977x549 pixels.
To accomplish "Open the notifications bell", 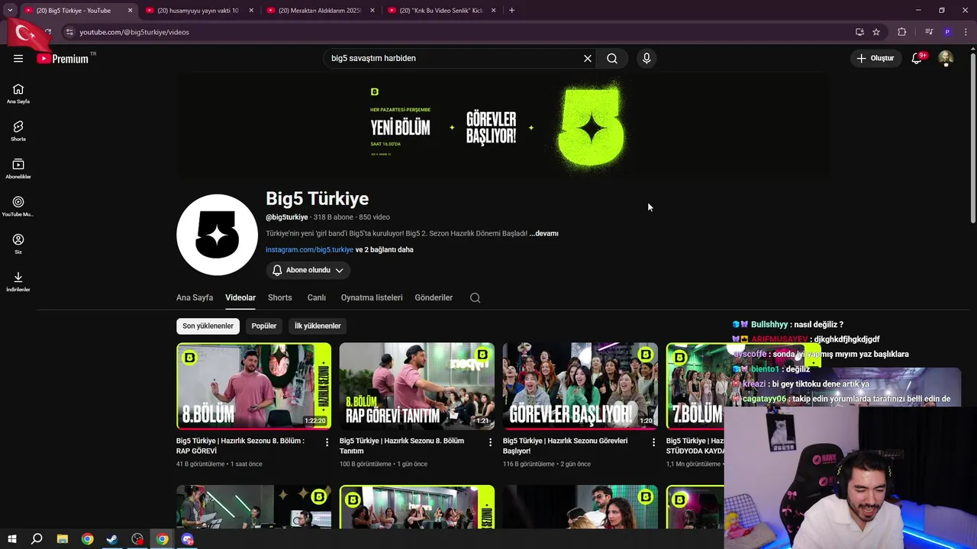I will (x=917, y=58).
